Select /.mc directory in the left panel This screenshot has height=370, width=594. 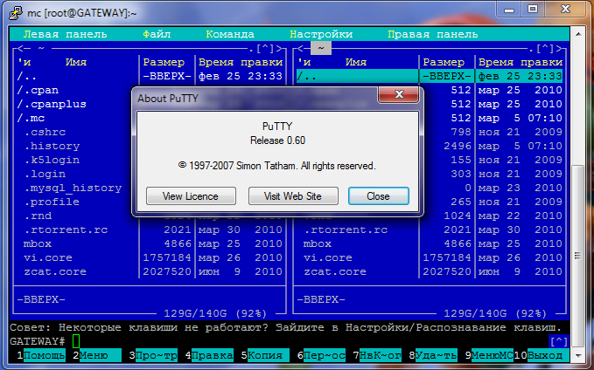coord(31,119)
